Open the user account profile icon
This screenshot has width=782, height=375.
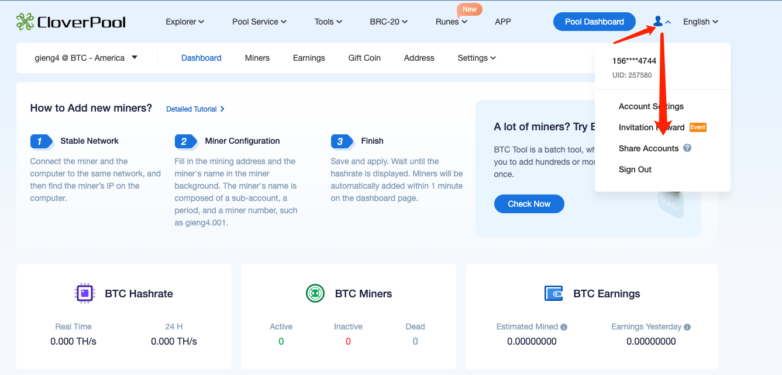(658, 22)
